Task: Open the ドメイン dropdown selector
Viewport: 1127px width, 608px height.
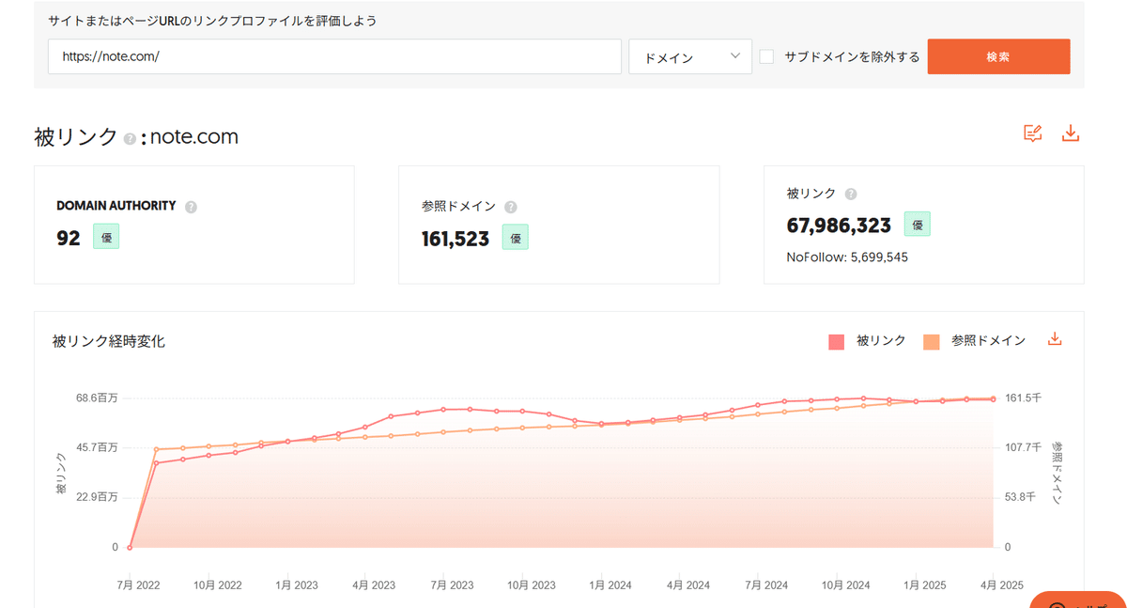Action: 690,56
